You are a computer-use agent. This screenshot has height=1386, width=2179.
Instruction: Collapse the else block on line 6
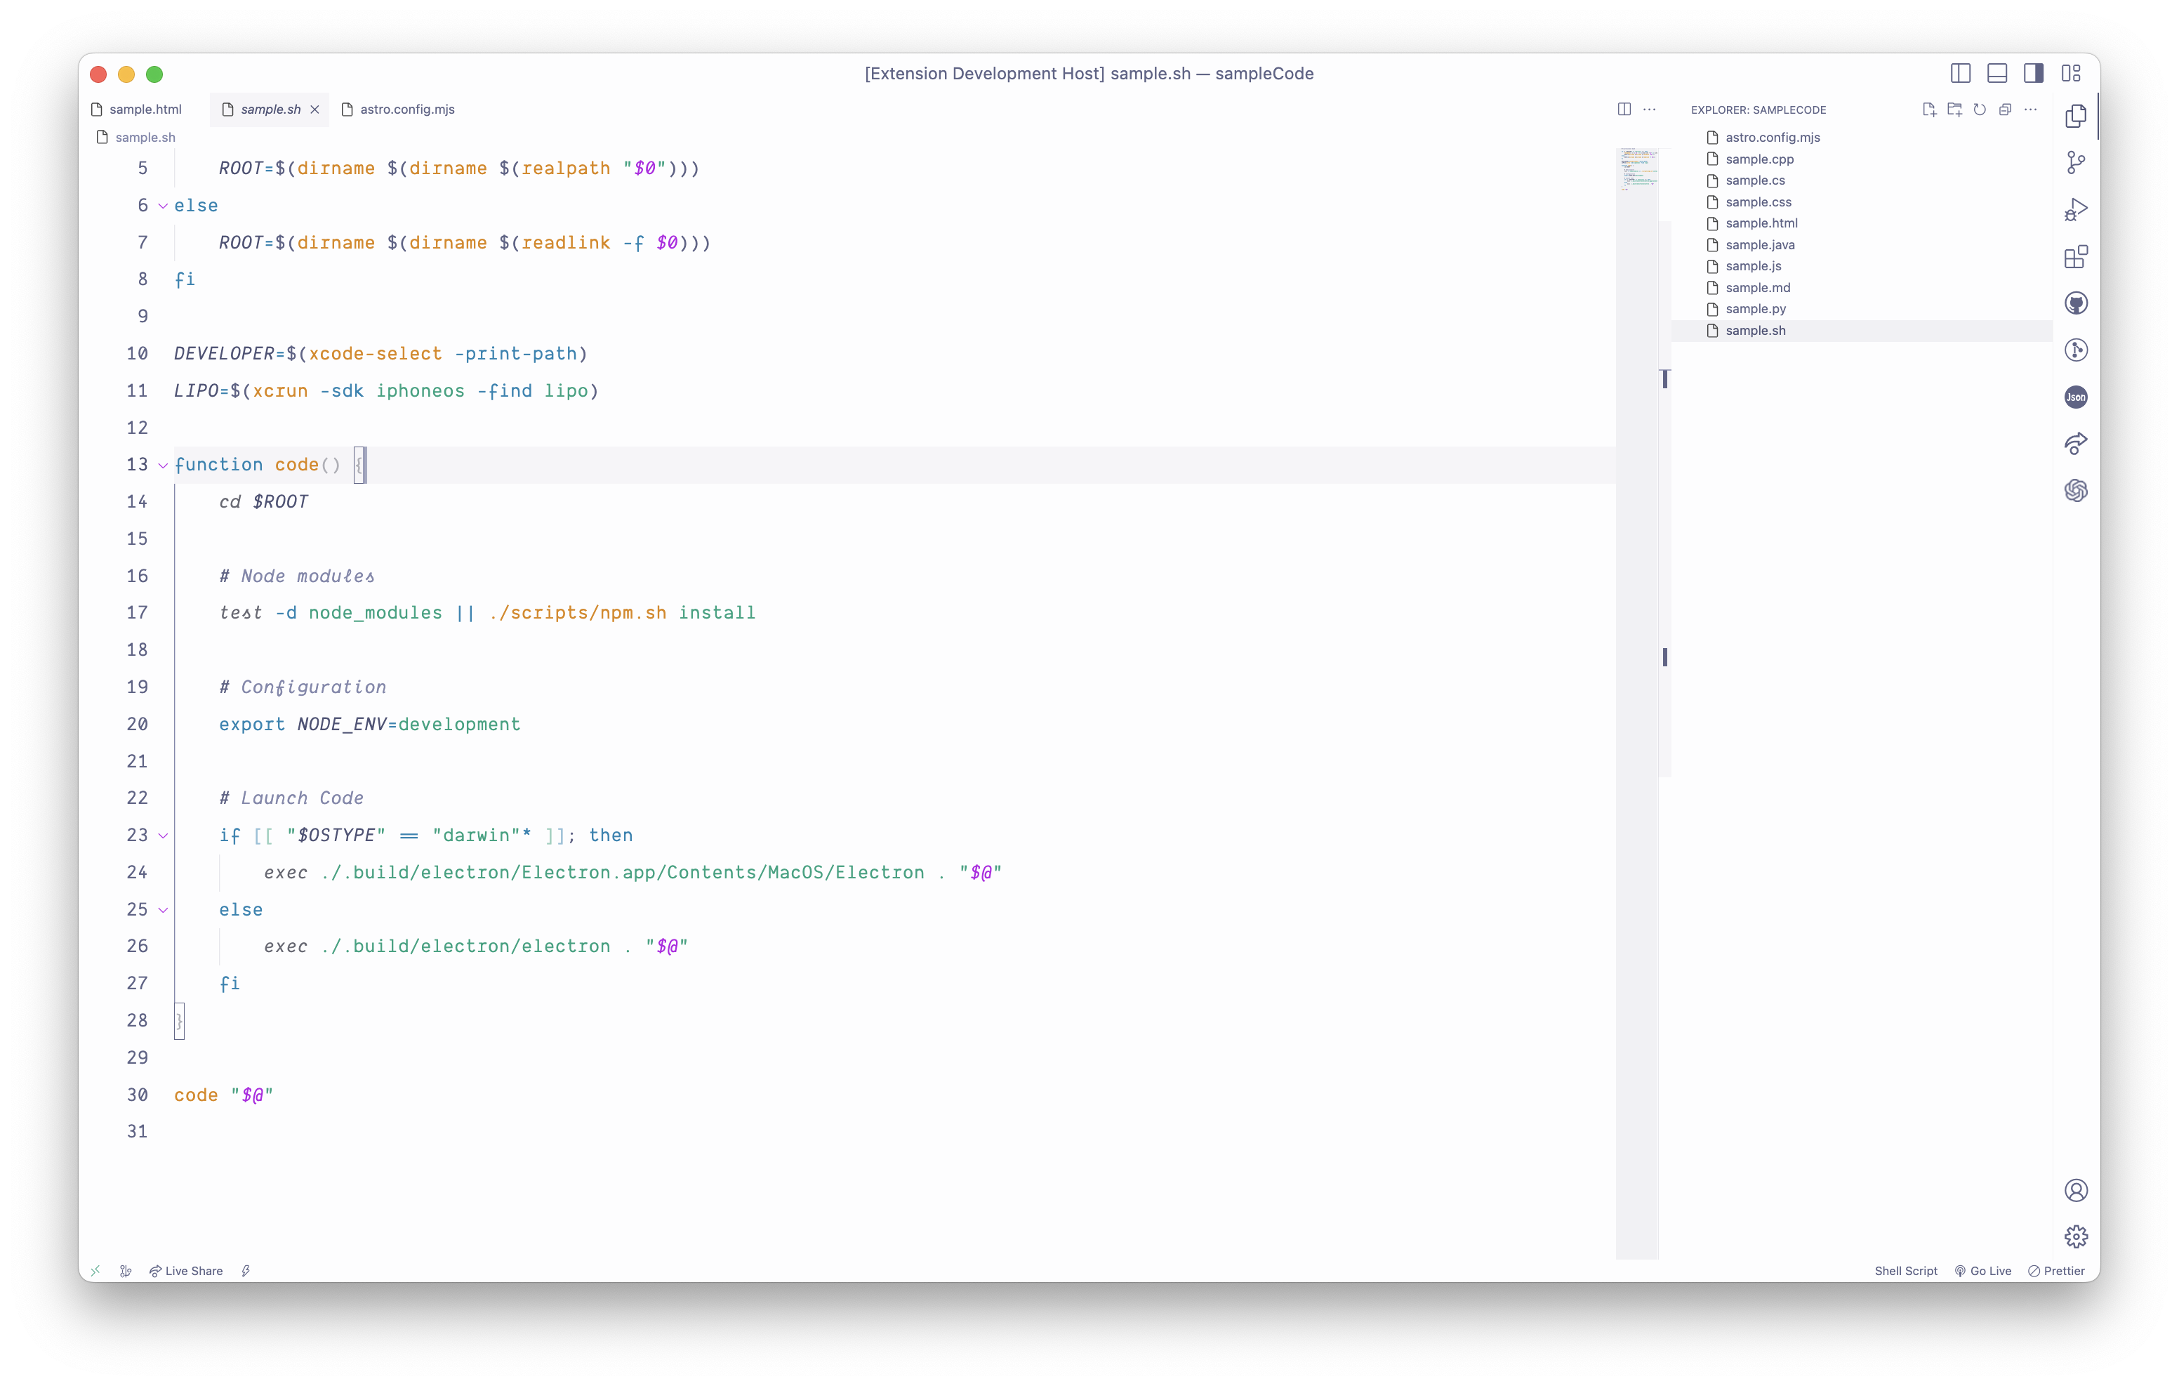(163, 206)
